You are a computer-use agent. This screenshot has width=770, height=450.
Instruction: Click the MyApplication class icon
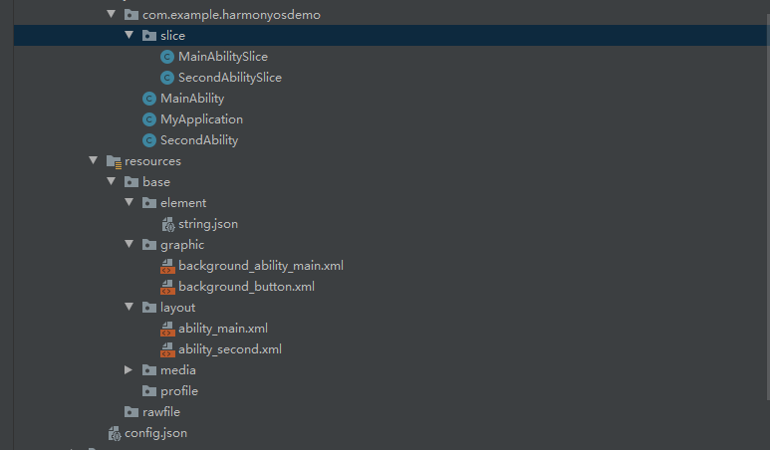[x=149, y=119]
